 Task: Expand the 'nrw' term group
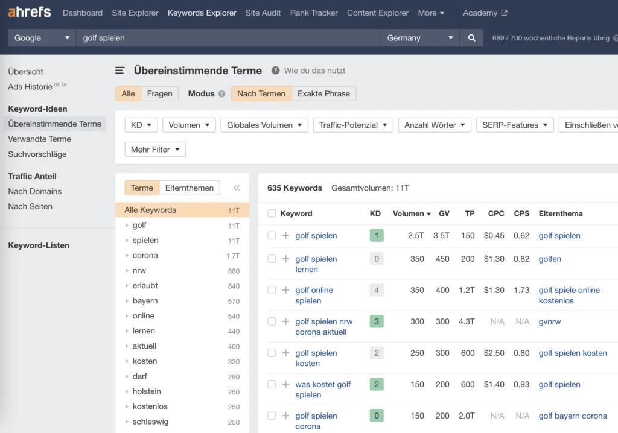tap(127, 271)
